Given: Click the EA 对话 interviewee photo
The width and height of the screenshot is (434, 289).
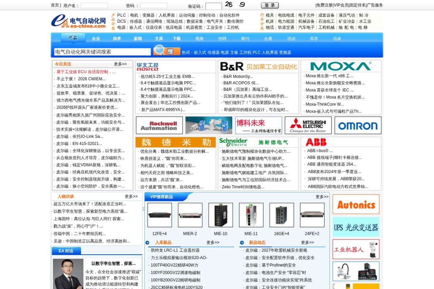Looking at the screenshot, I should [68, 274].
